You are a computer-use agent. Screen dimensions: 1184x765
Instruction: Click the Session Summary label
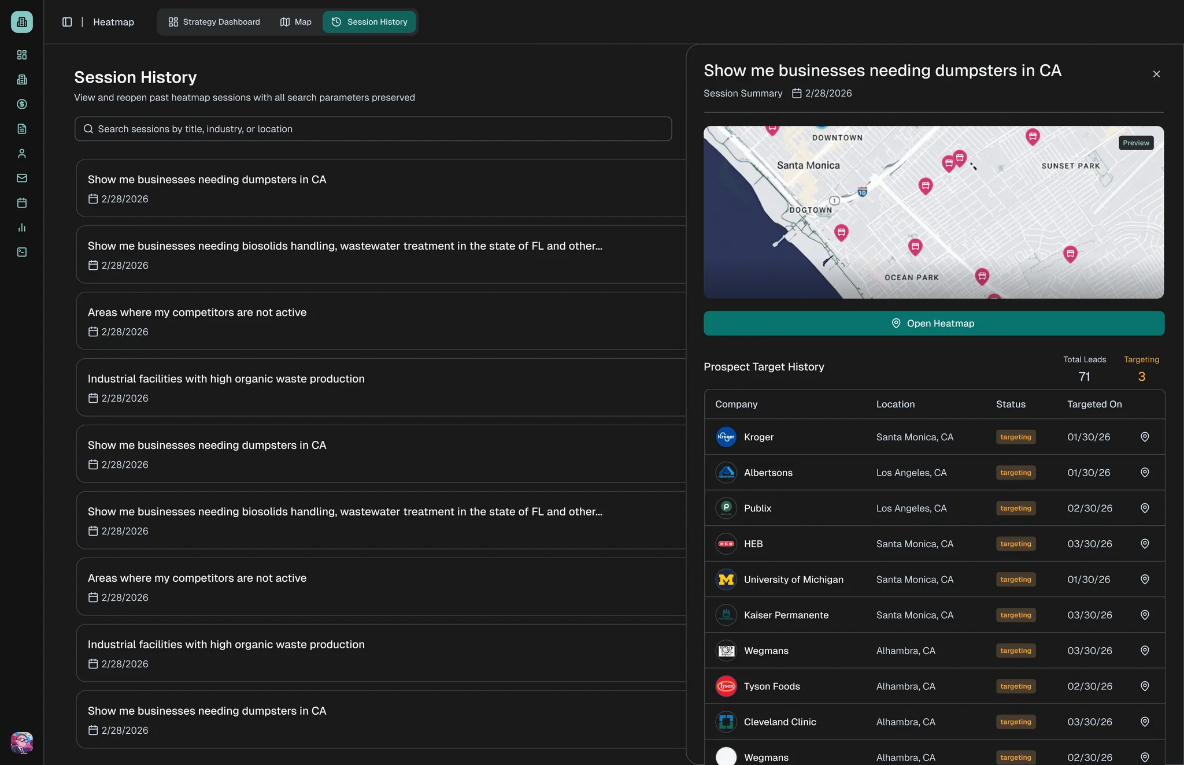tap(743, 94)
